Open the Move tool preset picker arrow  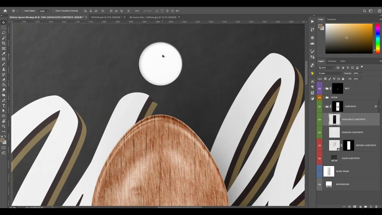(x=18, y=11)
